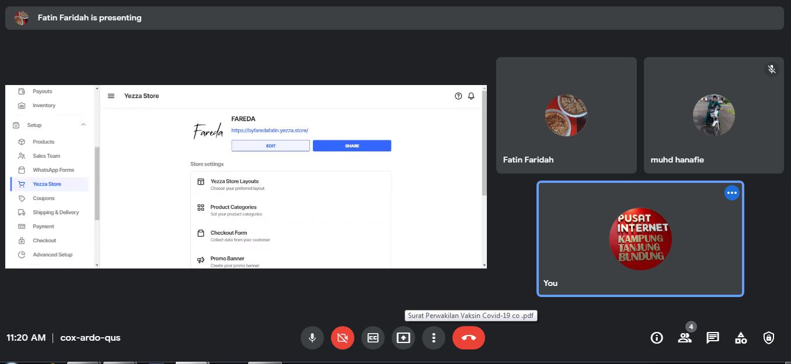
Task: Click the SHARE button in Yezza Store
Action: tap(352, 146)
